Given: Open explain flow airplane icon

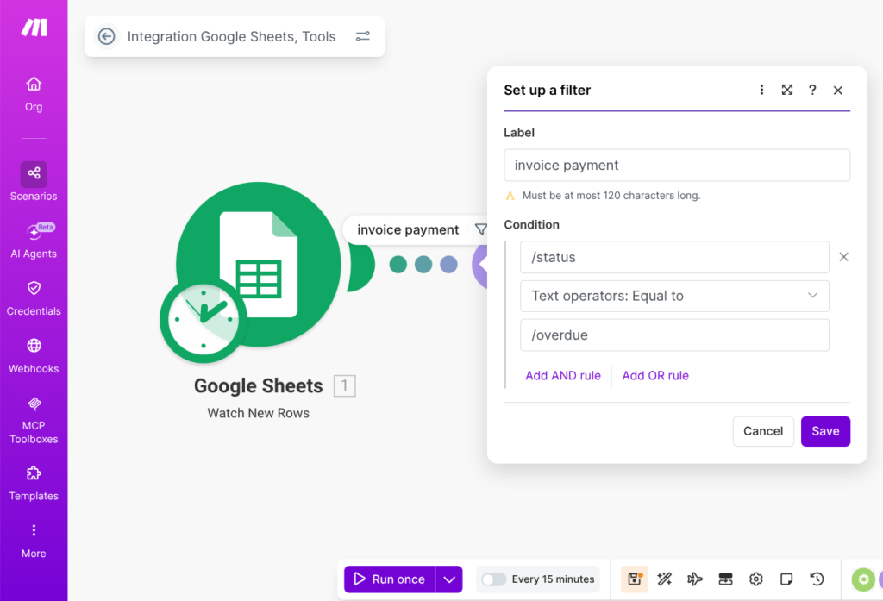Looking at the screenshot, I should click(695, 579).
